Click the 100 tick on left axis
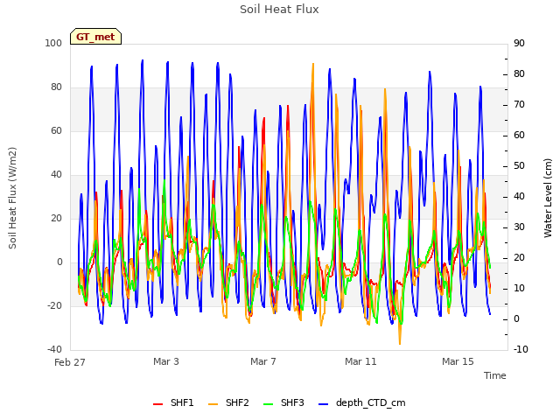This screenshot has height=420, width=560. pyautogui.click(x=53, y=43)
